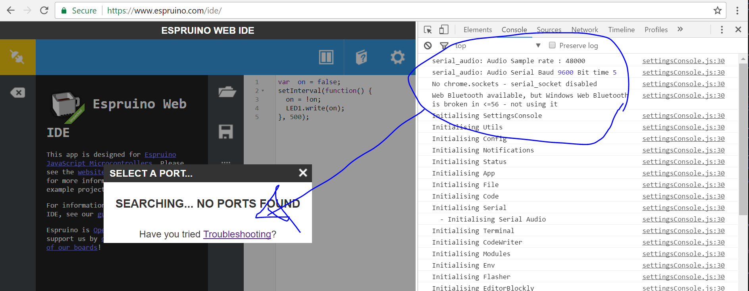Close the DevTools panel
This screenshot has width=749, height=291.
pos(738,29)
